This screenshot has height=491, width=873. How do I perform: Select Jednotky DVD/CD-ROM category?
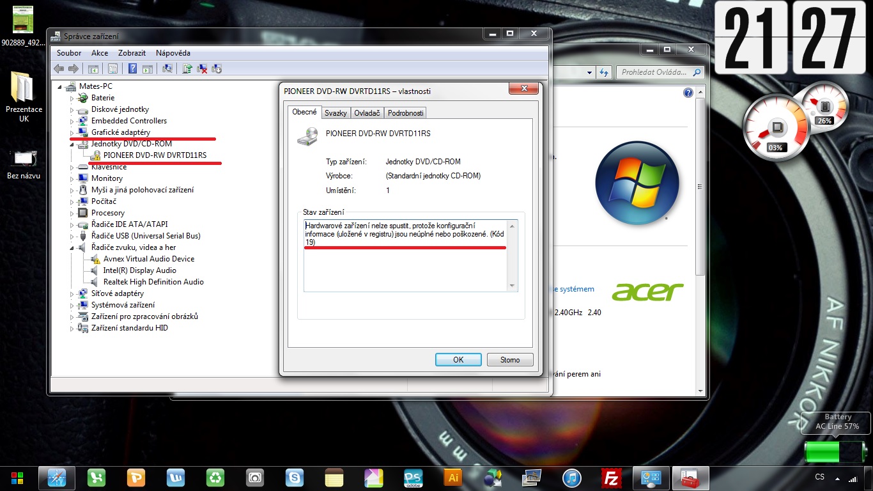coord(132,144)
